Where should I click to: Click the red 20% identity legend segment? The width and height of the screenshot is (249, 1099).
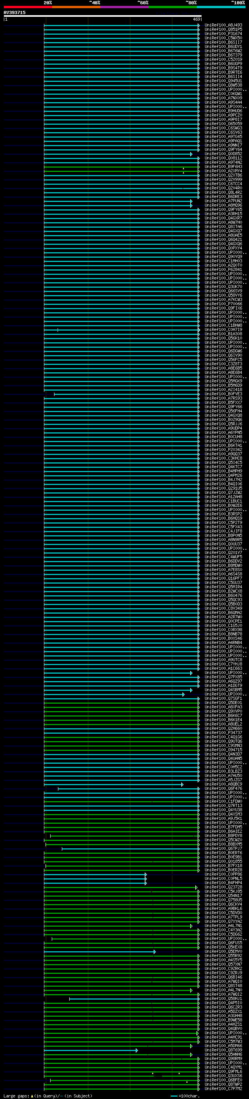tap(28, 7)
